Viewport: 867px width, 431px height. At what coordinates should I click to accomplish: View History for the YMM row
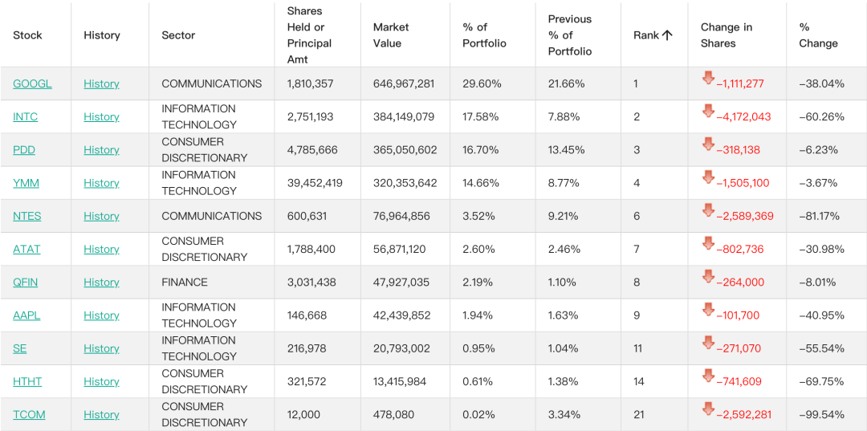point(101,184)
